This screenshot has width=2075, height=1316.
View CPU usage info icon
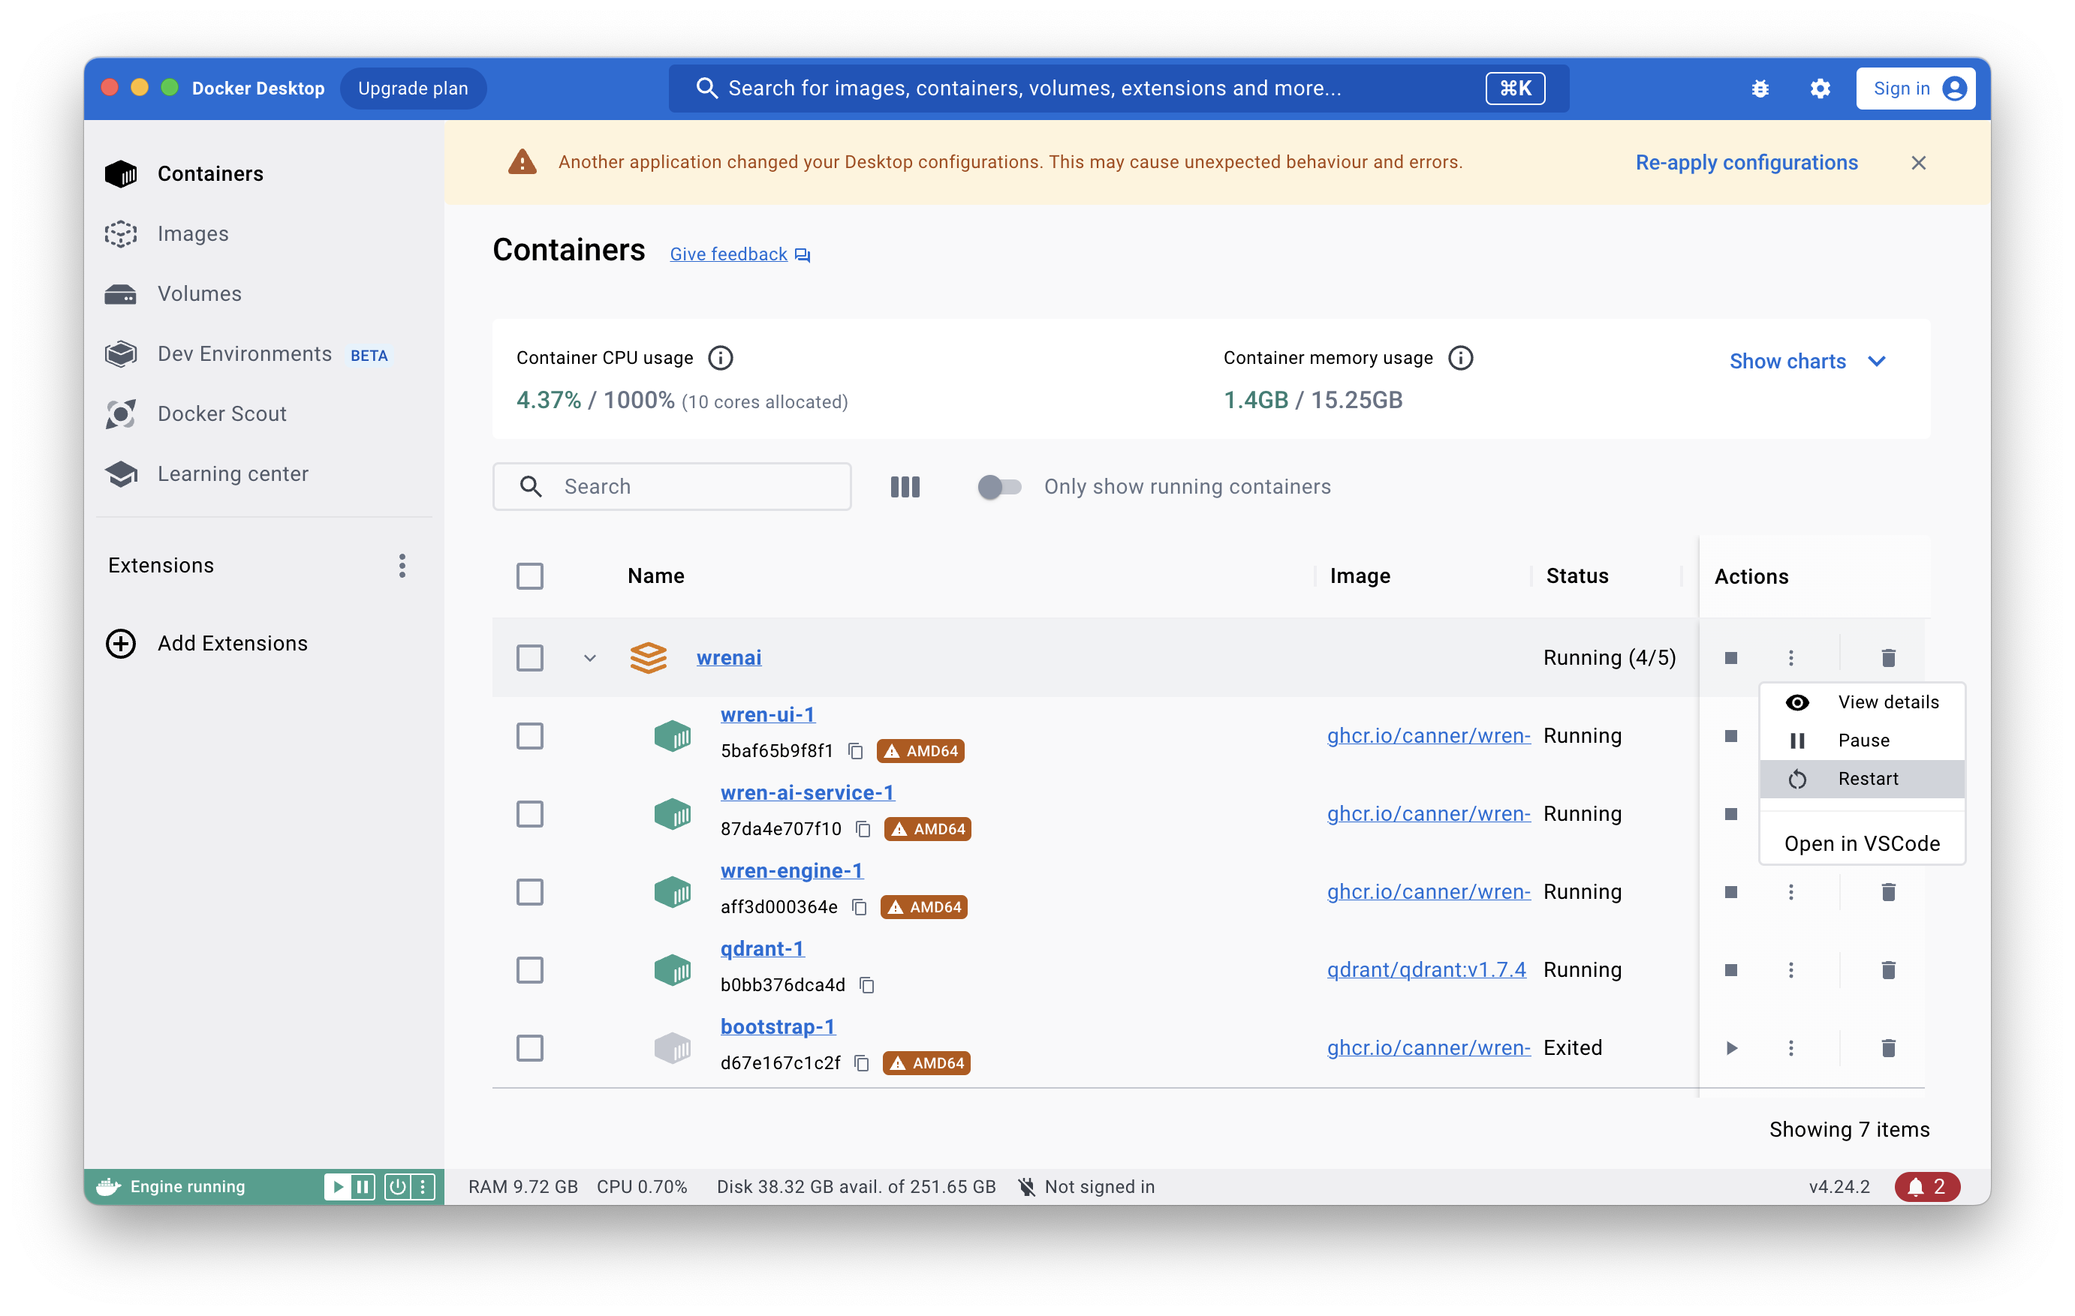[721, 357]
